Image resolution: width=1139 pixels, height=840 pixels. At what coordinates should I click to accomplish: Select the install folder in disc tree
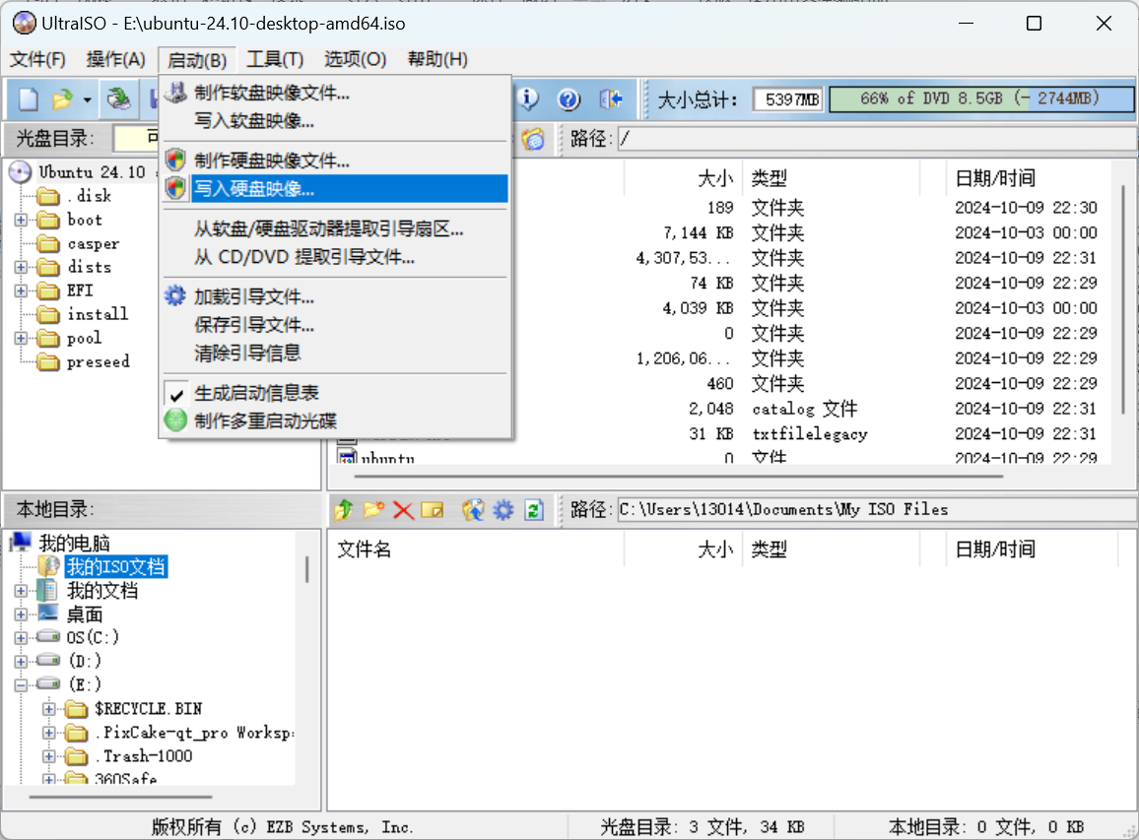[x=98, y=314]
